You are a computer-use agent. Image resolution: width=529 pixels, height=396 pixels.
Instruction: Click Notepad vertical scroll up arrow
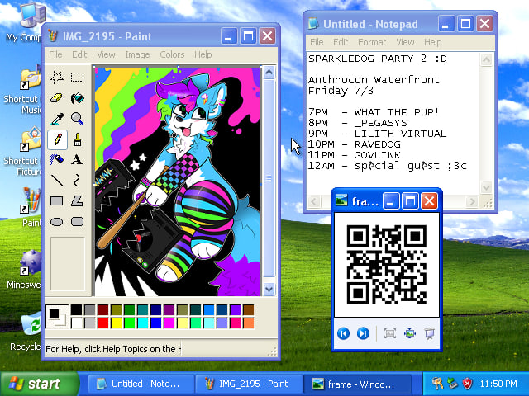point(486,60)
